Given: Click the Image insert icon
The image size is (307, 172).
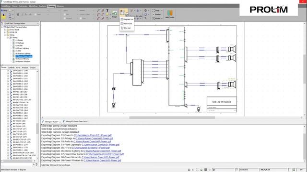Looking at the screenshot, I should 114,13.
